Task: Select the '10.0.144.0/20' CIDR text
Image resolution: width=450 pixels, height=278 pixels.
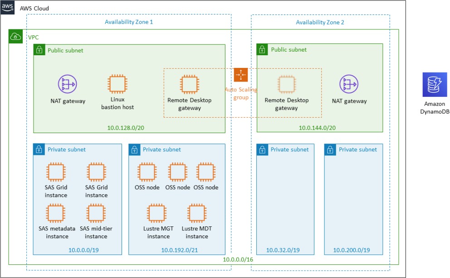Action: pos(317,128)
